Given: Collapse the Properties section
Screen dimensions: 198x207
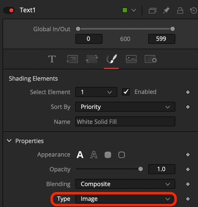Looking at the screenshot, I should click(x=9, y=141).
